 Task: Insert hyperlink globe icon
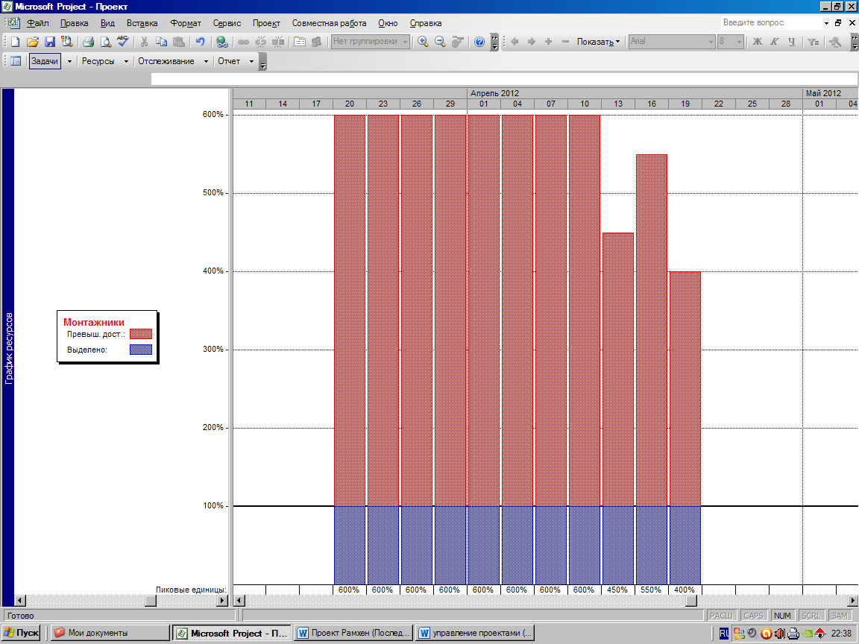[222, 42]
